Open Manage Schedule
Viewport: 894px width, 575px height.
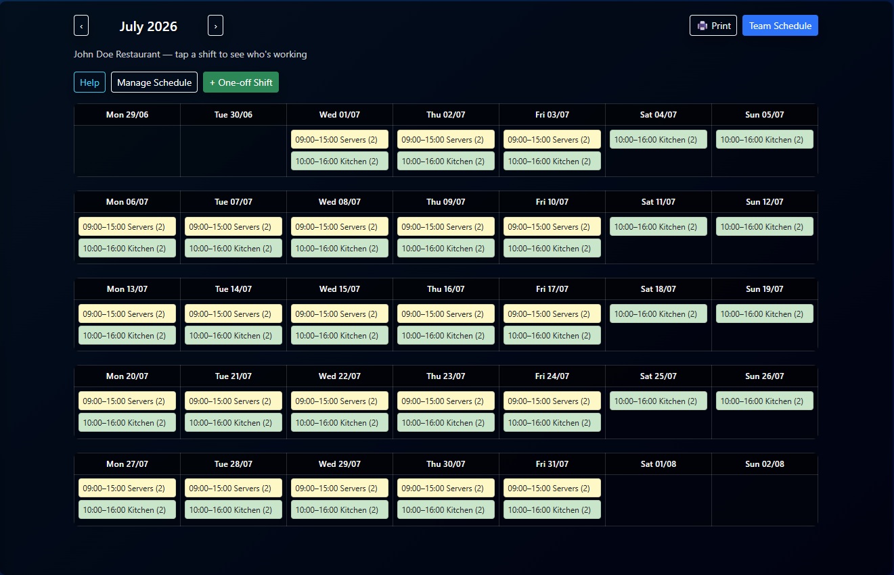tap(154, 82)
